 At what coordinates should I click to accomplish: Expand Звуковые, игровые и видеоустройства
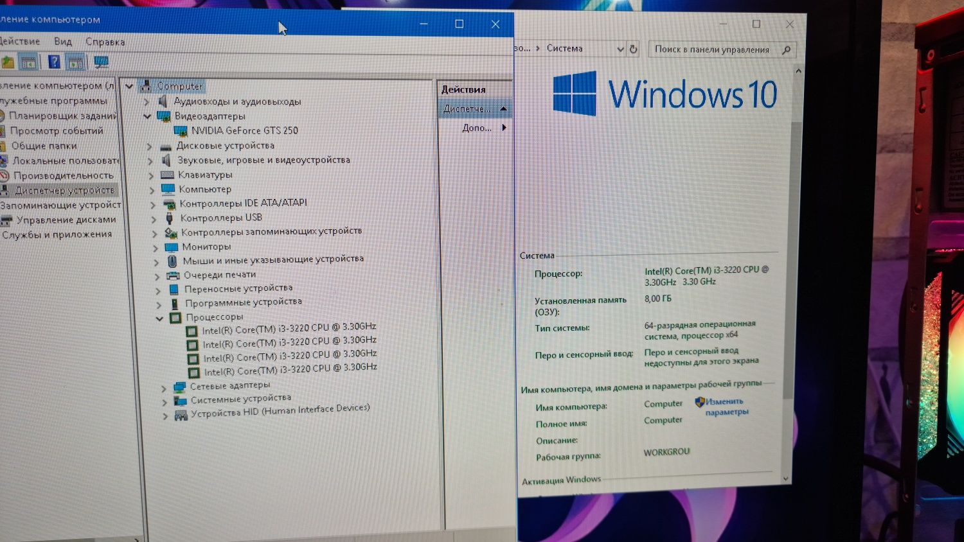tap(150, 161)
